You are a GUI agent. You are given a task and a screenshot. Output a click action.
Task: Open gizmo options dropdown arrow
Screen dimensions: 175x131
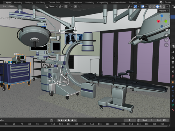[x=139, y=7]
